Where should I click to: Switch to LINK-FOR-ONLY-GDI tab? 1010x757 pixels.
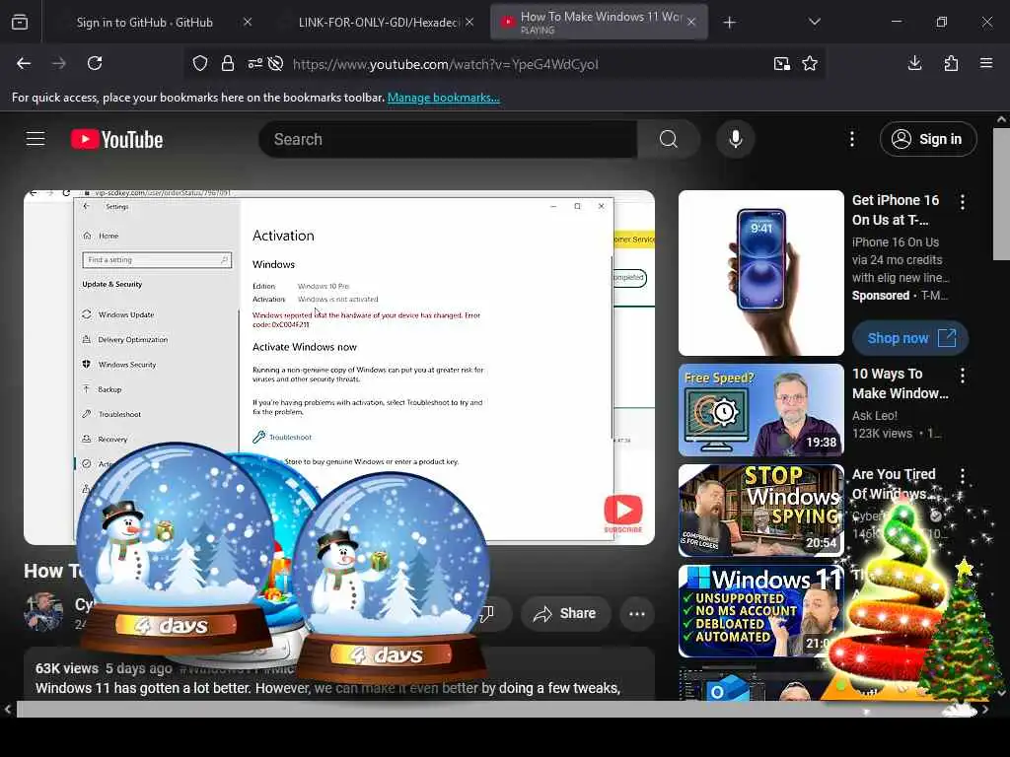pyautogui.click(x=378, y=23)
